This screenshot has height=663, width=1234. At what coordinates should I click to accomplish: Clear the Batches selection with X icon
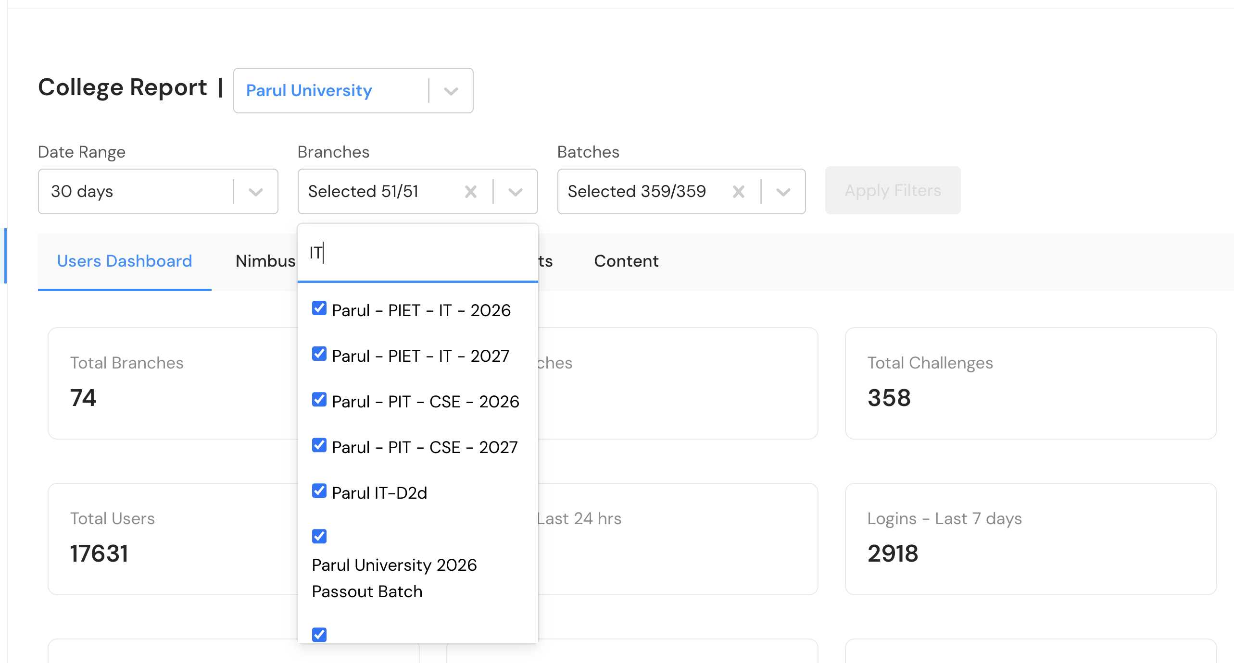[x=739, y=192]
